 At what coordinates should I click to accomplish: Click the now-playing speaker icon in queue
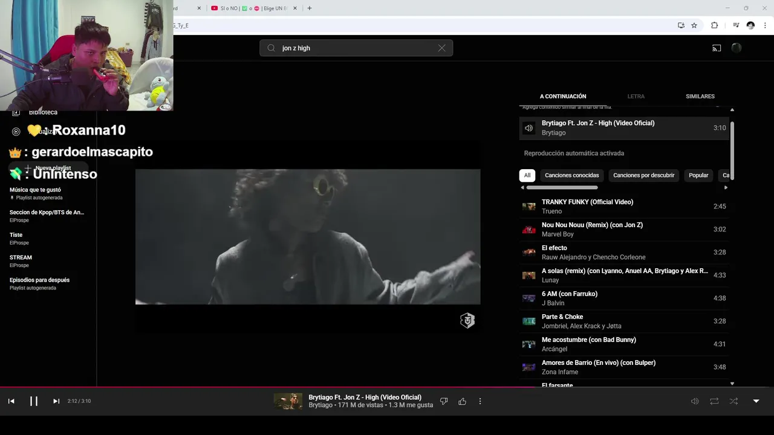point(529,128)
